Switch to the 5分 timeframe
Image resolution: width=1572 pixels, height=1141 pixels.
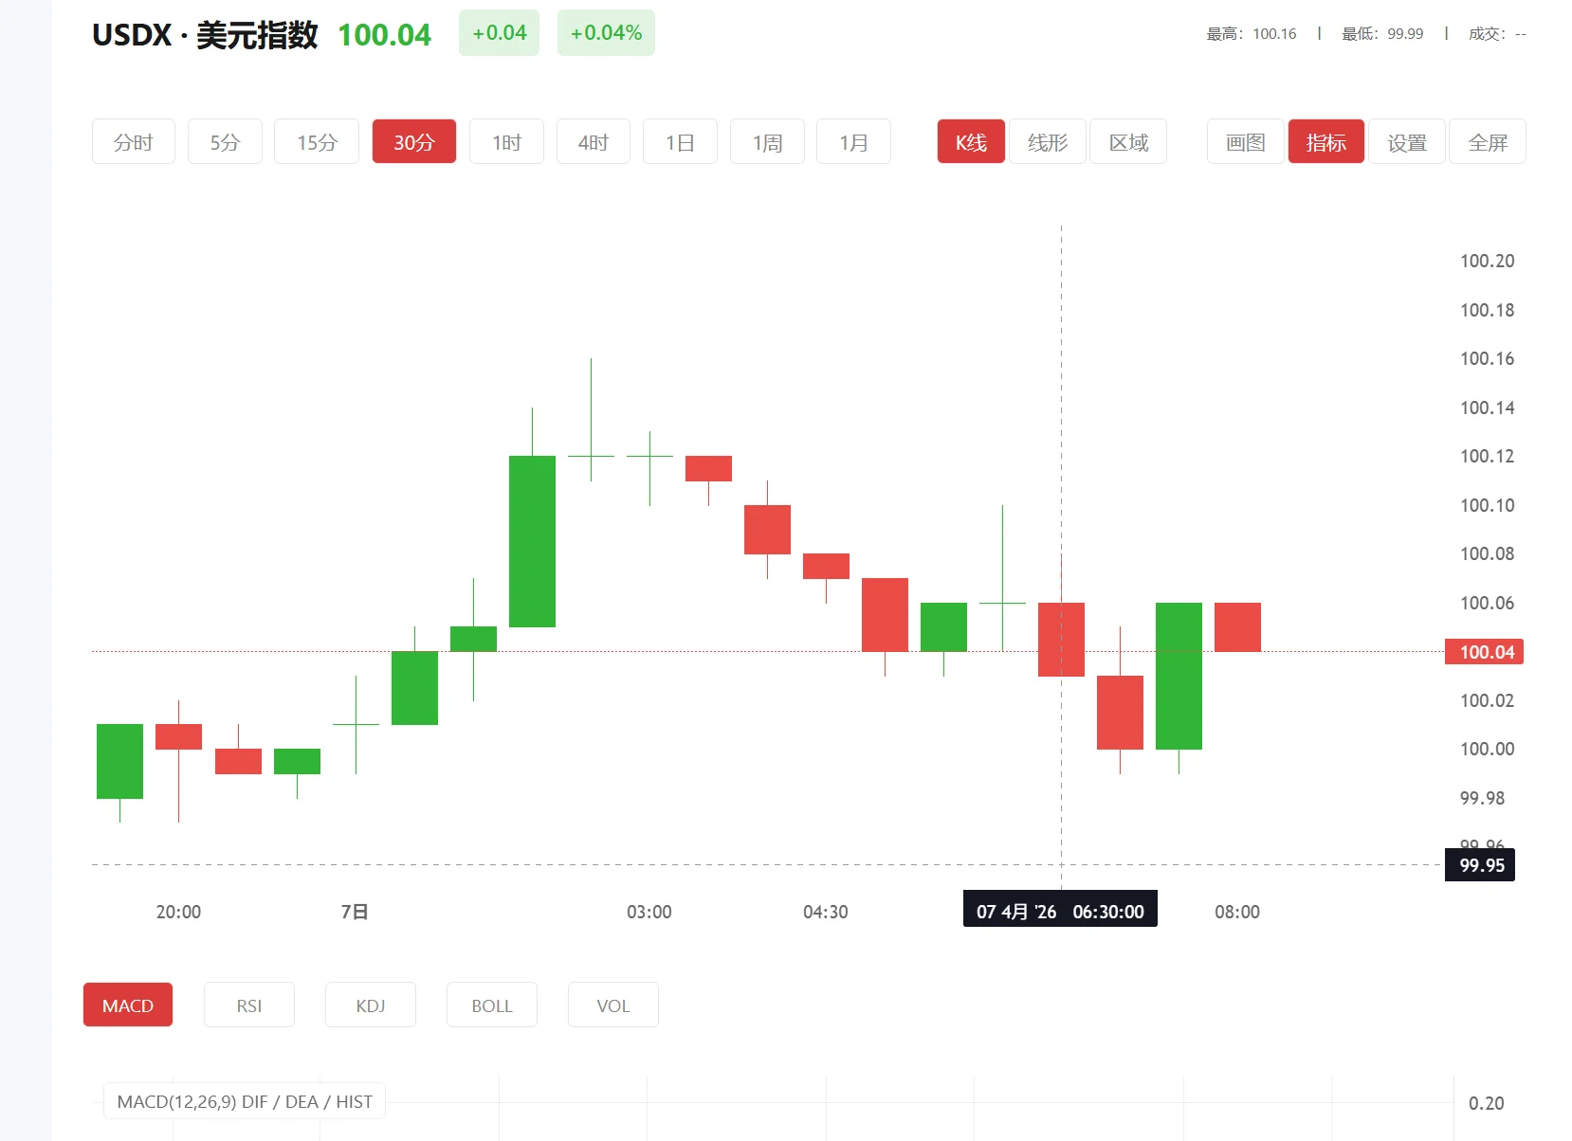(x=225, y=142)
